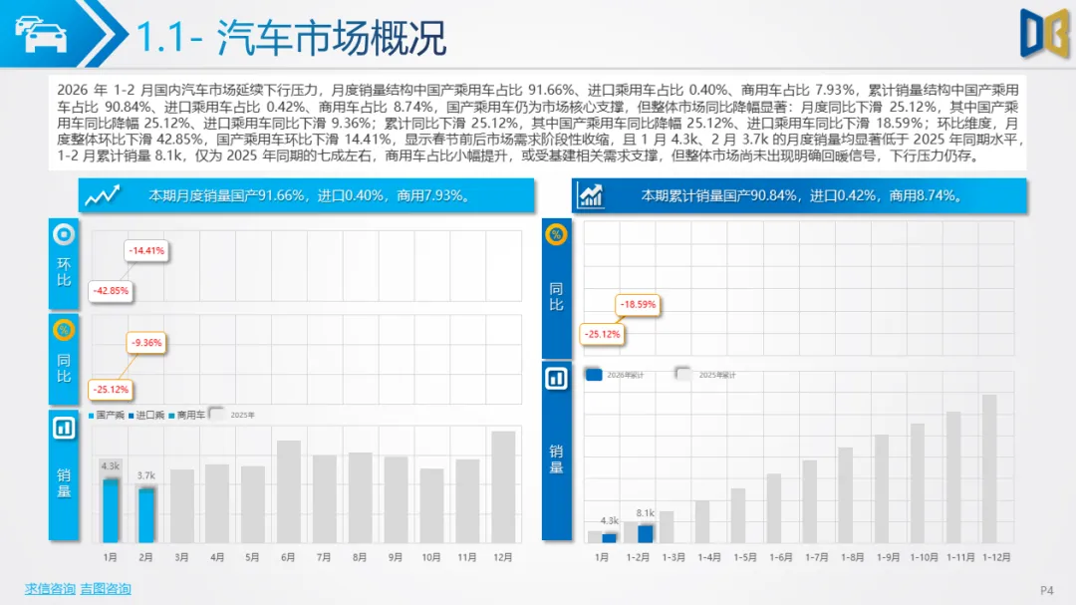Open the 吉图咨询 link
Image resolution: width=1076 pixels, height=605 pixels.
click(106, 589)
